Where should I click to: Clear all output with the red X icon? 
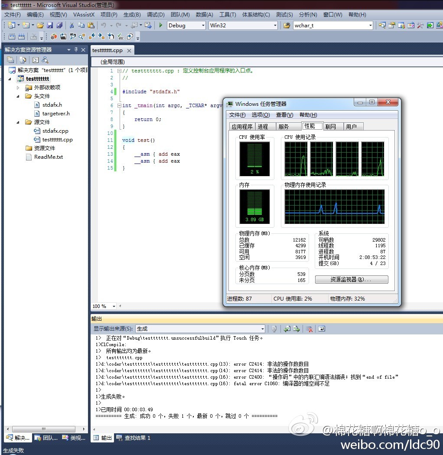click(x=309, y=329)
